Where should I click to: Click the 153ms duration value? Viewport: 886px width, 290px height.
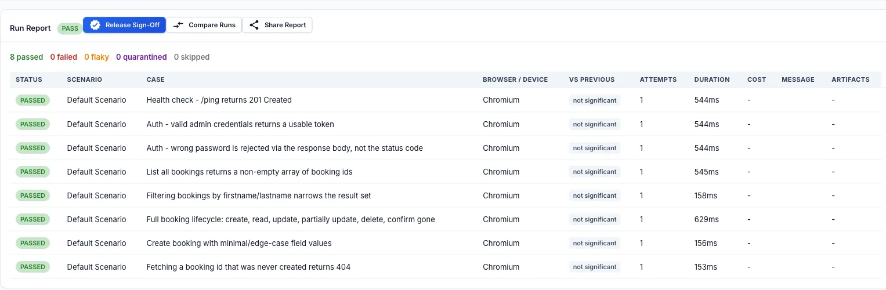click(706, 267)
